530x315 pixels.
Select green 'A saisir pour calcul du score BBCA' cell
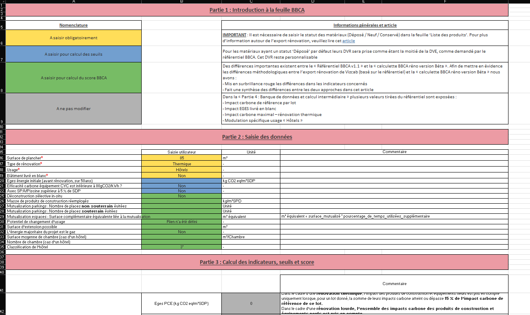(x=73, y=78)
